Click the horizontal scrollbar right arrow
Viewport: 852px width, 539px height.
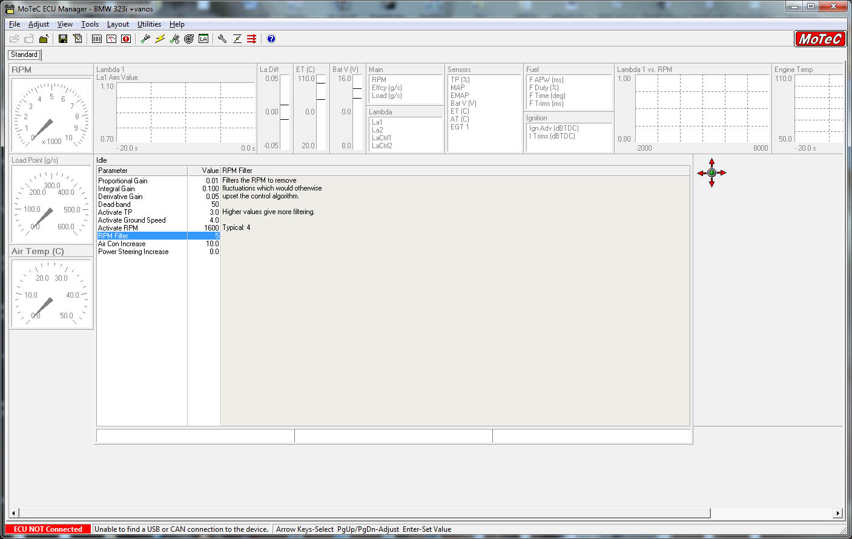[x=837, y=514]
